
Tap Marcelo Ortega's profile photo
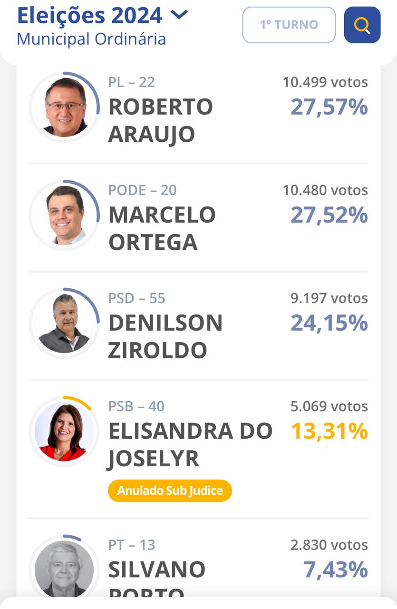(x=65, y=215)
